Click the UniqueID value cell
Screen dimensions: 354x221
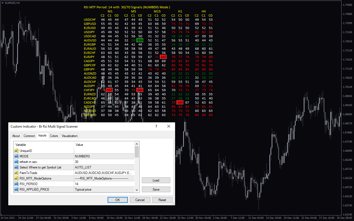pyautogui.click(x=104, y=151)
